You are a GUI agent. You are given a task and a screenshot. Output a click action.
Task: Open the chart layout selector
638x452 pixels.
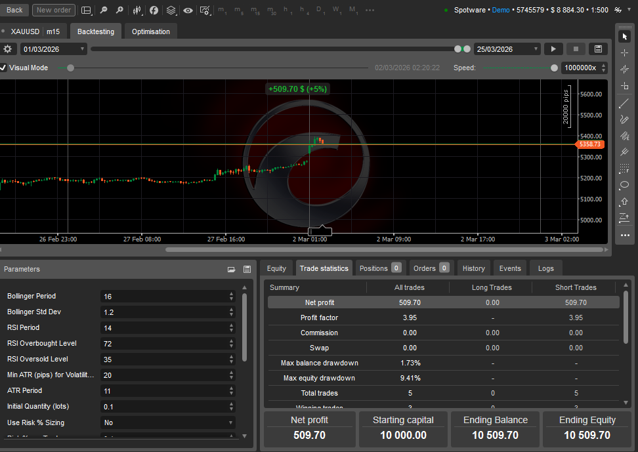coord(86,10)
